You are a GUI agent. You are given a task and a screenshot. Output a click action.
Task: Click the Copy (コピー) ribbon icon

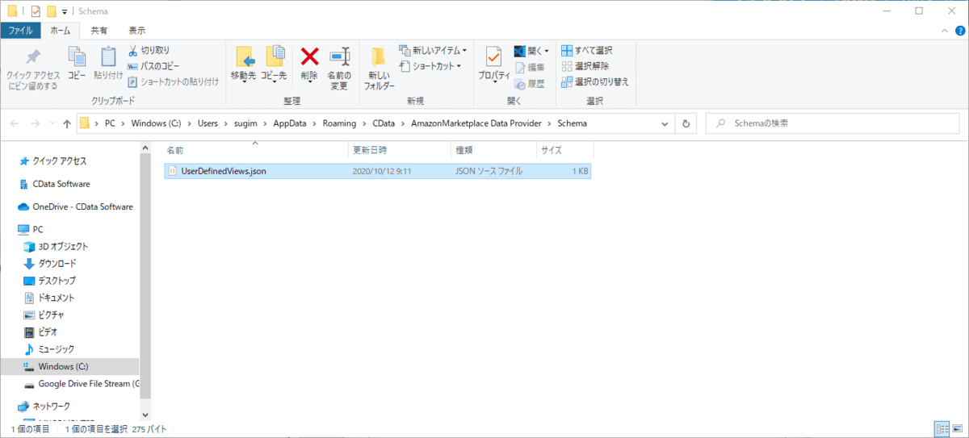(77, 57)
